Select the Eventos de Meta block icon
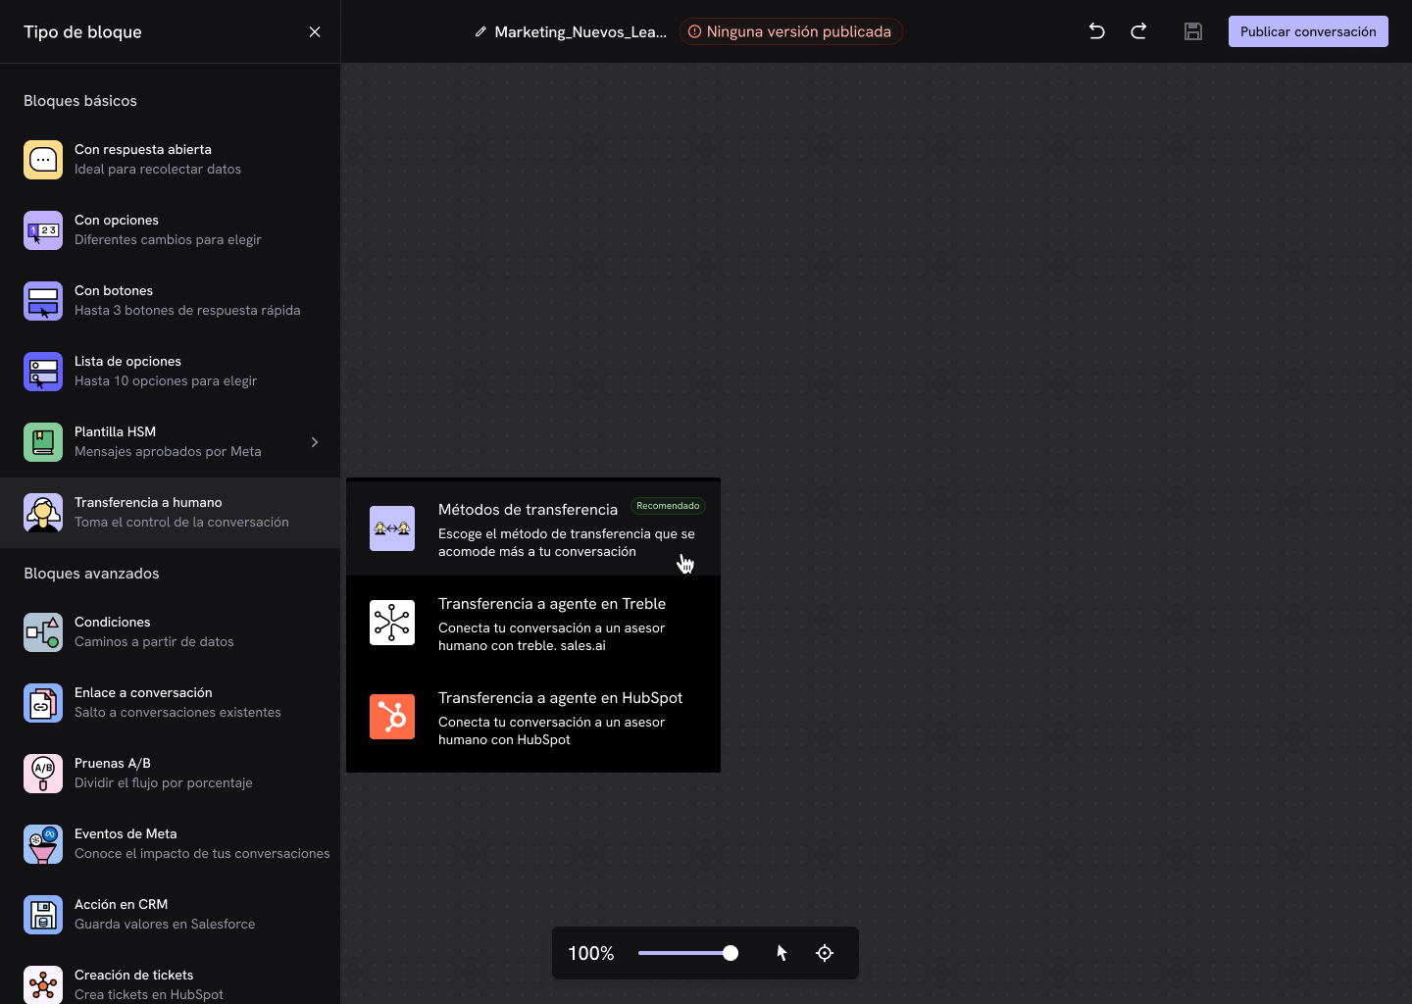 [x=43, y=844]
